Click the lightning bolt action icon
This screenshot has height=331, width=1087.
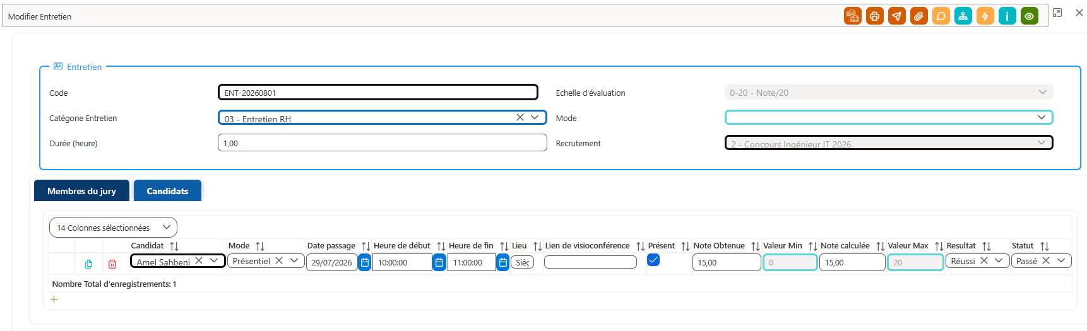pos(985,16)
